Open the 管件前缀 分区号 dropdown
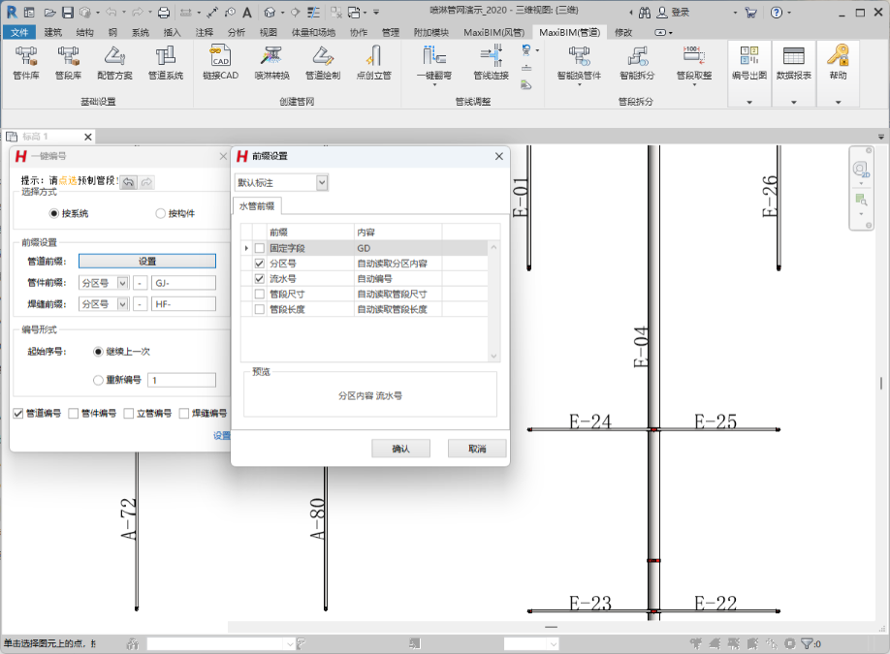Screen dimensions: 890x654 click(x=122, y=283)
